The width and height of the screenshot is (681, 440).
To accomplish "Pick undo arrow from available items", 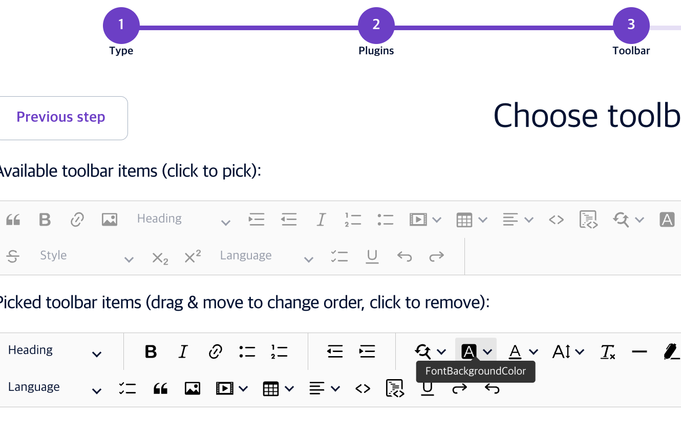I will click(405, 256).
